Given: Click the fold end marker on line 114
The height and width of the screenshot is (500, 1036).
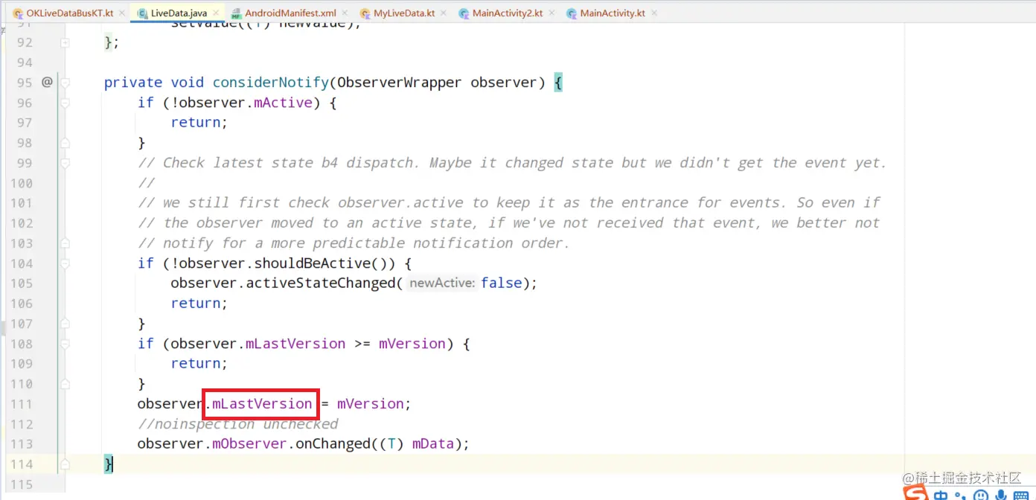Looking at the screenshot, I should pyautogui.click(x=65, y=464).
